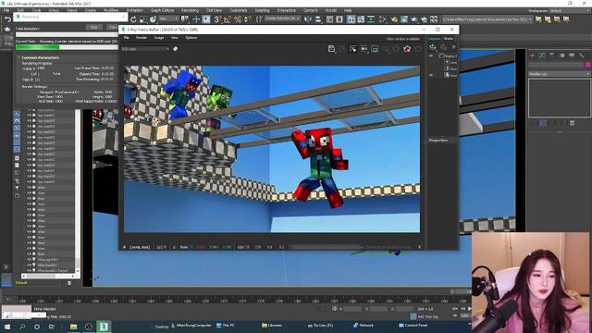Toggle the Ribbon display icon
This screenshot has width=592, height=333.
[x=351, y=18]
